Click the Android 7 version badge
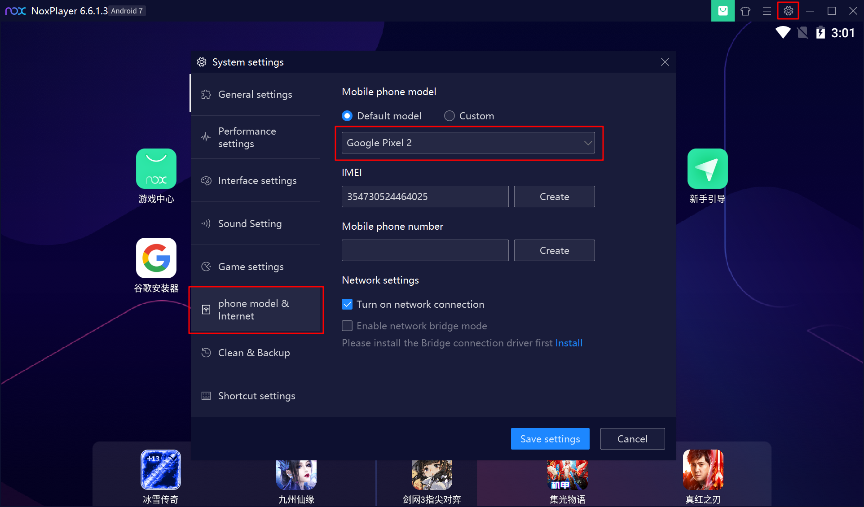This screenshot has height=507, width=864. click(127, 11)
